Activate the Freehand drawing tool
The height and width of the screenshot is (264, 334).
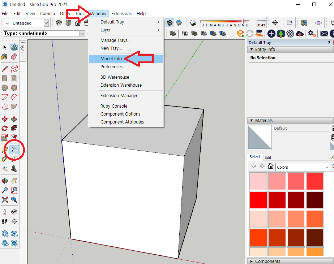click(x=14, y=69)
